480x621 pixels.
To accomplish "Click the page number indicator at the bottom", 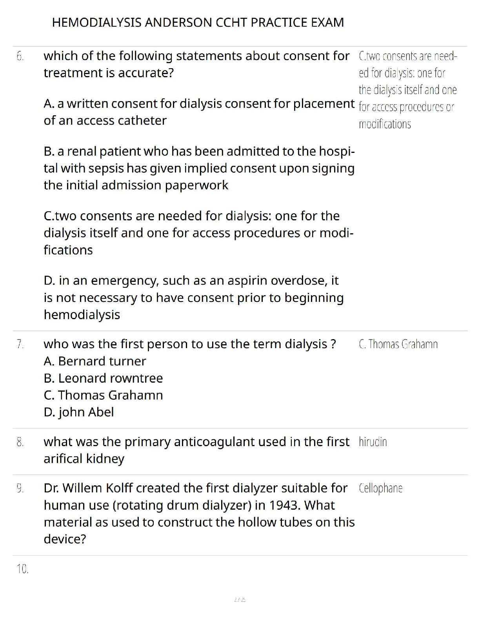I will [x=240, y=599].
